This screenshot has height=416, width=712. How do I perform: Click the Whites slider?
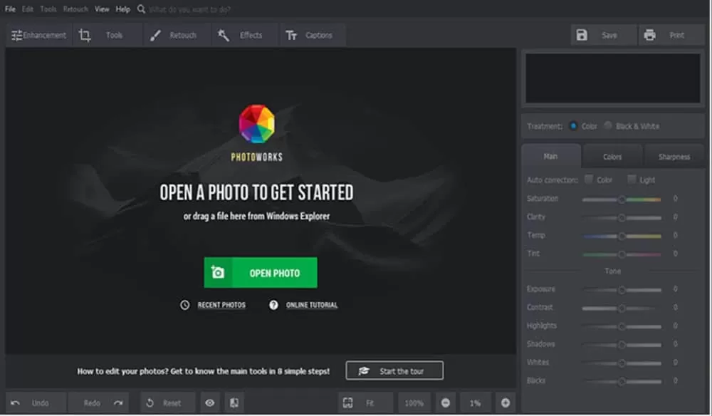pos(622,363)
